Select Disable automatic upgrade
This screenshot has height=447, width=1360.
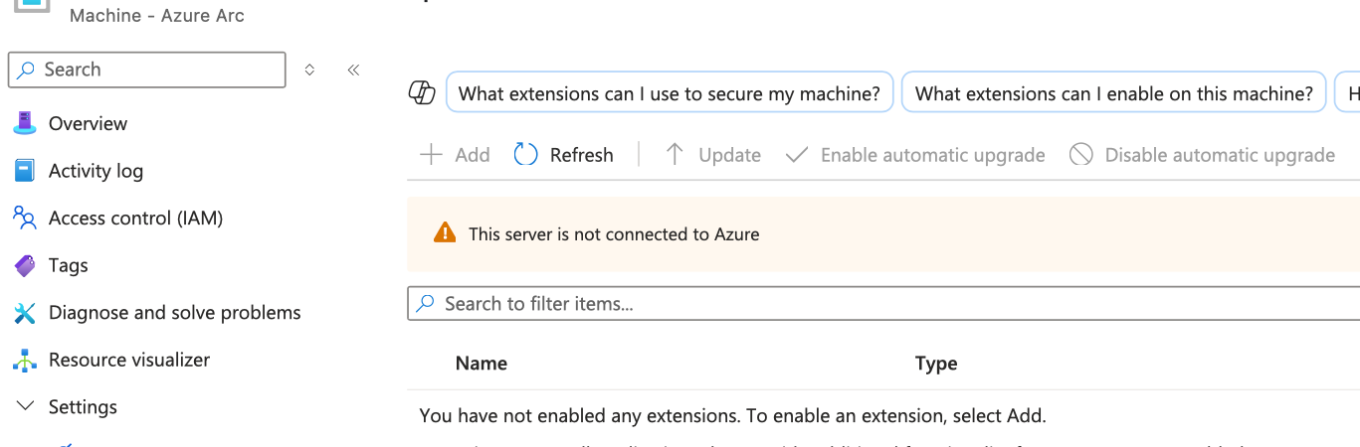point(1202,155)
